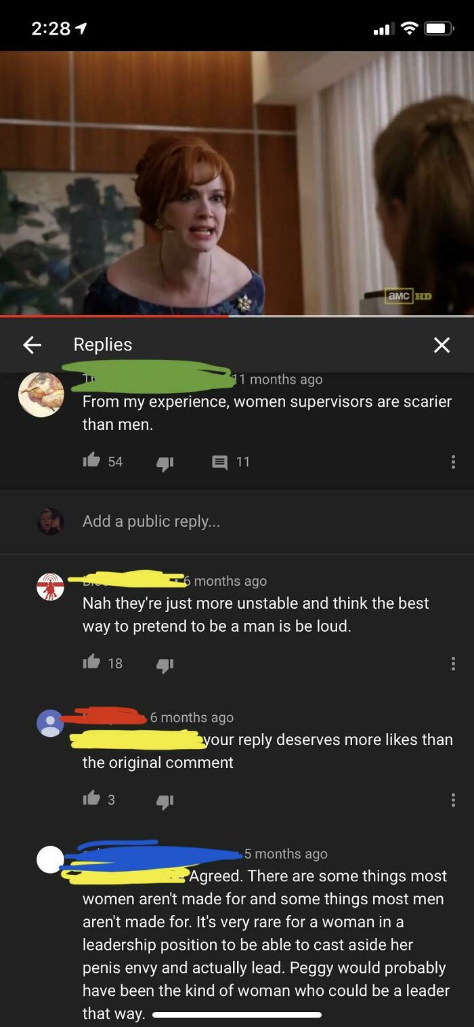The height and width of the screenshot is (1027, 474).
Task: Like the comment with 54 likes
Action: (x=91, y=461)
